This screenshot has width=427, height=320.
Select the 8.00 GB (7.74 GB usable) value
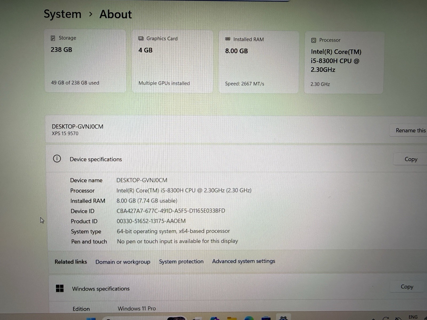point(147,201)
